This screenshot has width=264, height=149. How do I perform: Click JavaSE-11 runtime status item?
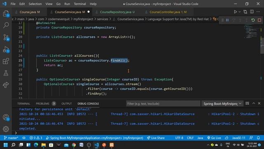[238, 138]
